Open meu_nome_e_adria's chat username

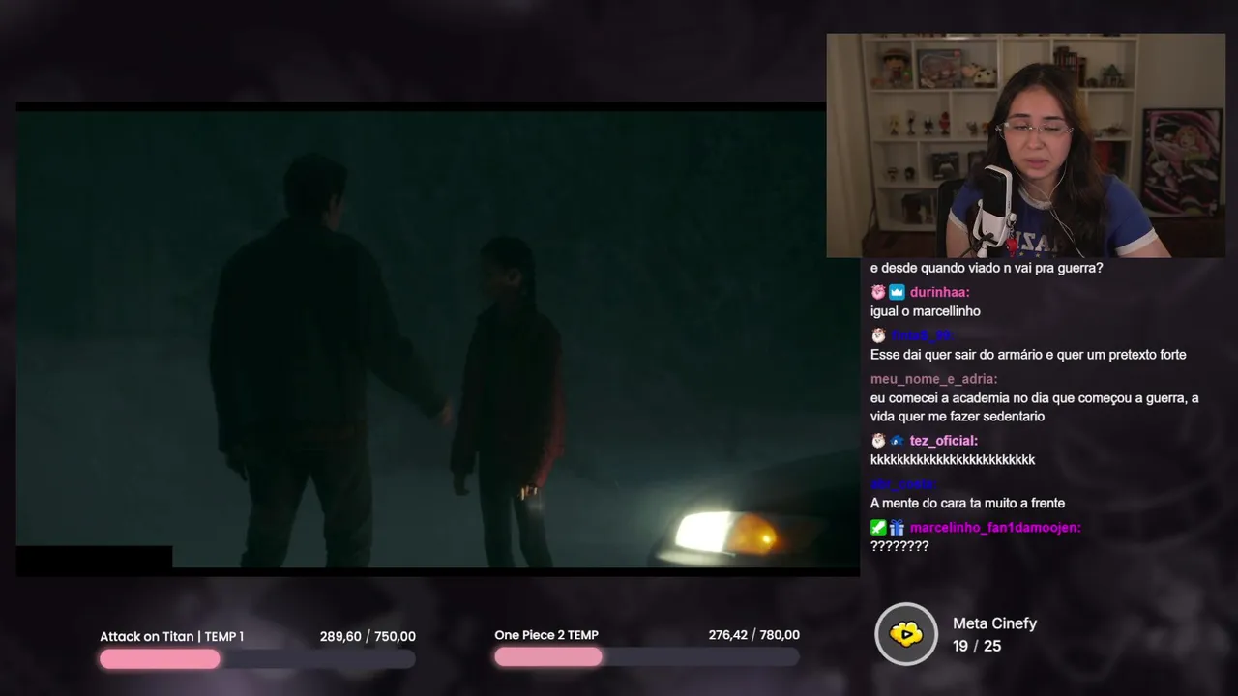(934, 379)
